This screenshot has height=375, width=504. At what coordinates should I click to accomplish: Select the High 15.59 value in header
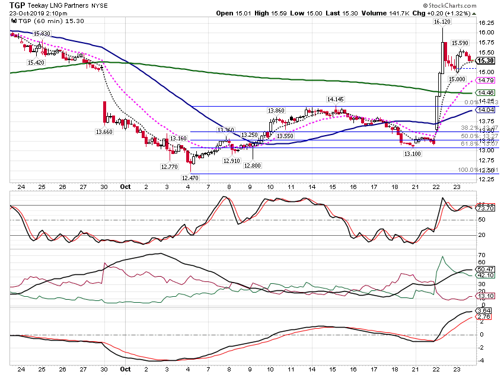pyautogui.click(x=270, y=13)
